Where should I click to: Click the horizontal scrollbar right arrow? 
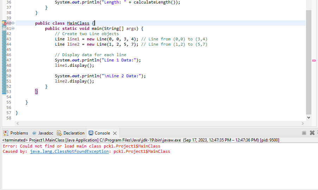point(303,123)
